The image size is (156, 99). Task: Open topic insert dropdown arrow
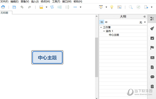tap(47, 7)
